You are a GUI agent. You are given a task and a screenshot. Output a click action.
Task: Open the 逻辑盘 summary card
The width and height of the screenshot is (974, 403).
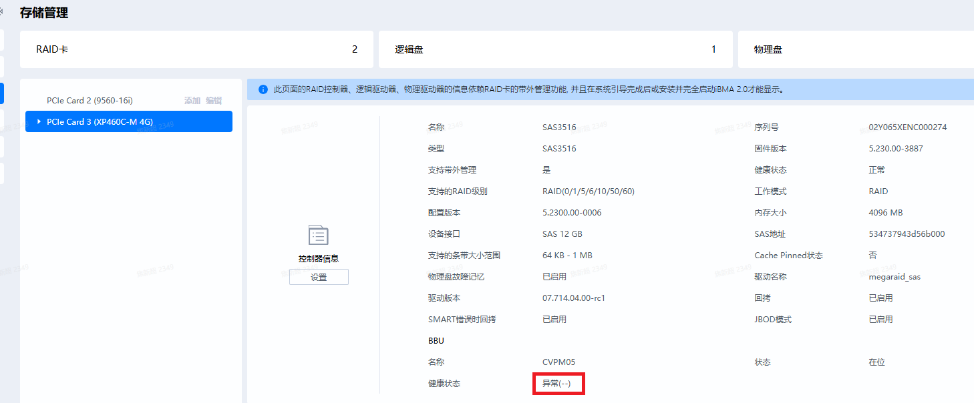(x=555, y=49)
